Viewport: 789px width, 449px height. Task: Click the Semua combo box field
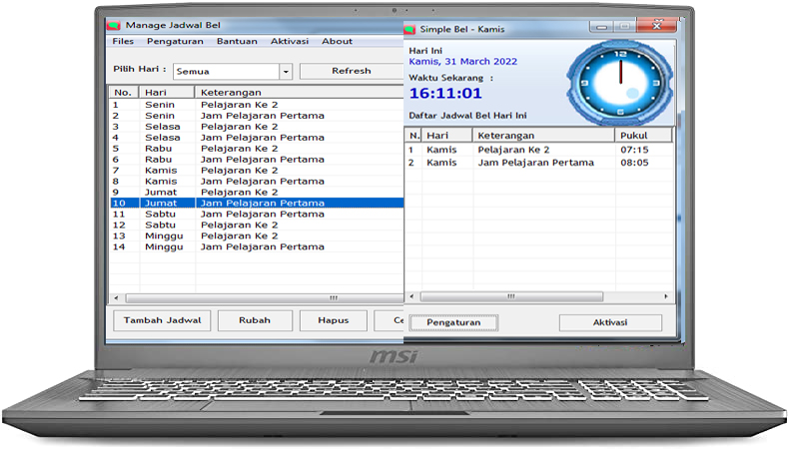click(226, 72)
